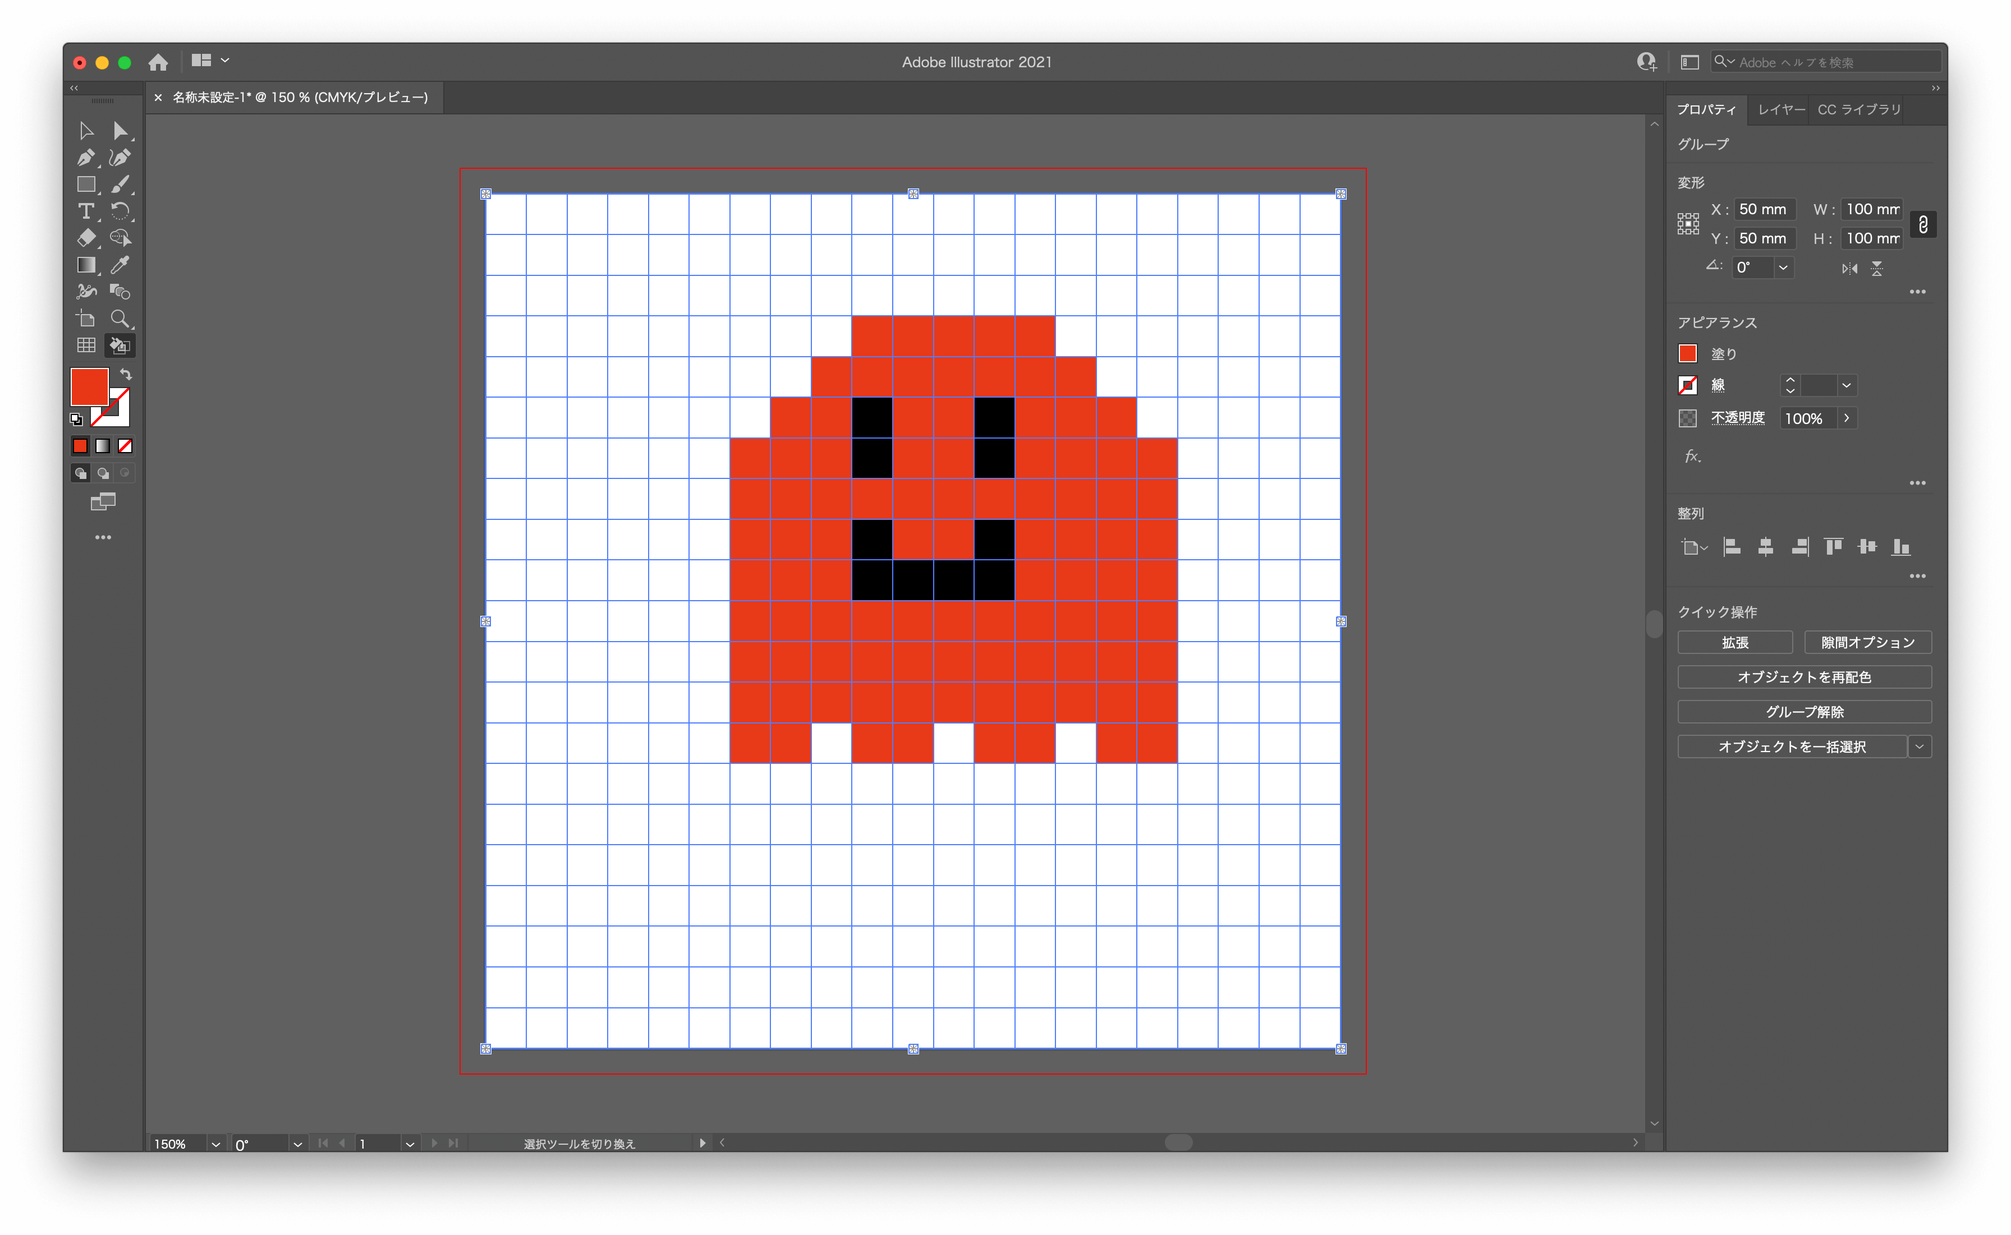This screenshot has width=2011, height=1235.
Task: Toggle the arrange panels icon by search
Action: pos(1689,62)
